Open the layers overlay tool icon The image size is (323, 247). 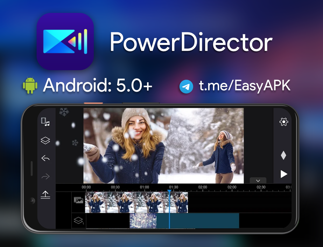45,140
